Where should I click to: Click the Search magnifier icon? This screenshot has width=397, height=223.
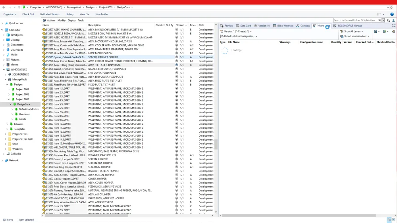coord(380,20)
